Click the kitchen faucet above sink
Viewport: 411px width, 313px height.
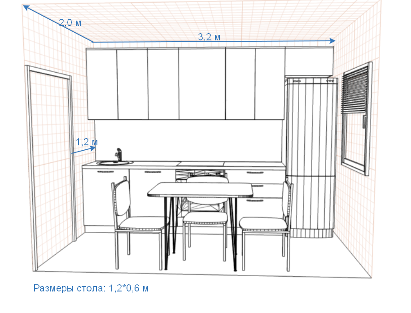coord(118,155)
